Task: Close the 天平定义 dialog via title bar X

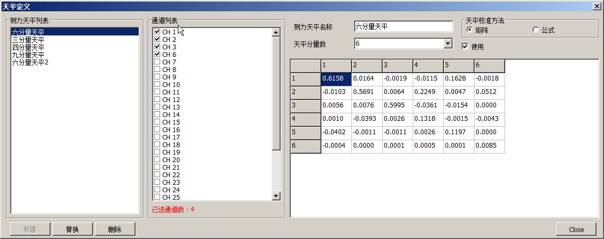Action: pyautogui.click(x=596, y=5)
